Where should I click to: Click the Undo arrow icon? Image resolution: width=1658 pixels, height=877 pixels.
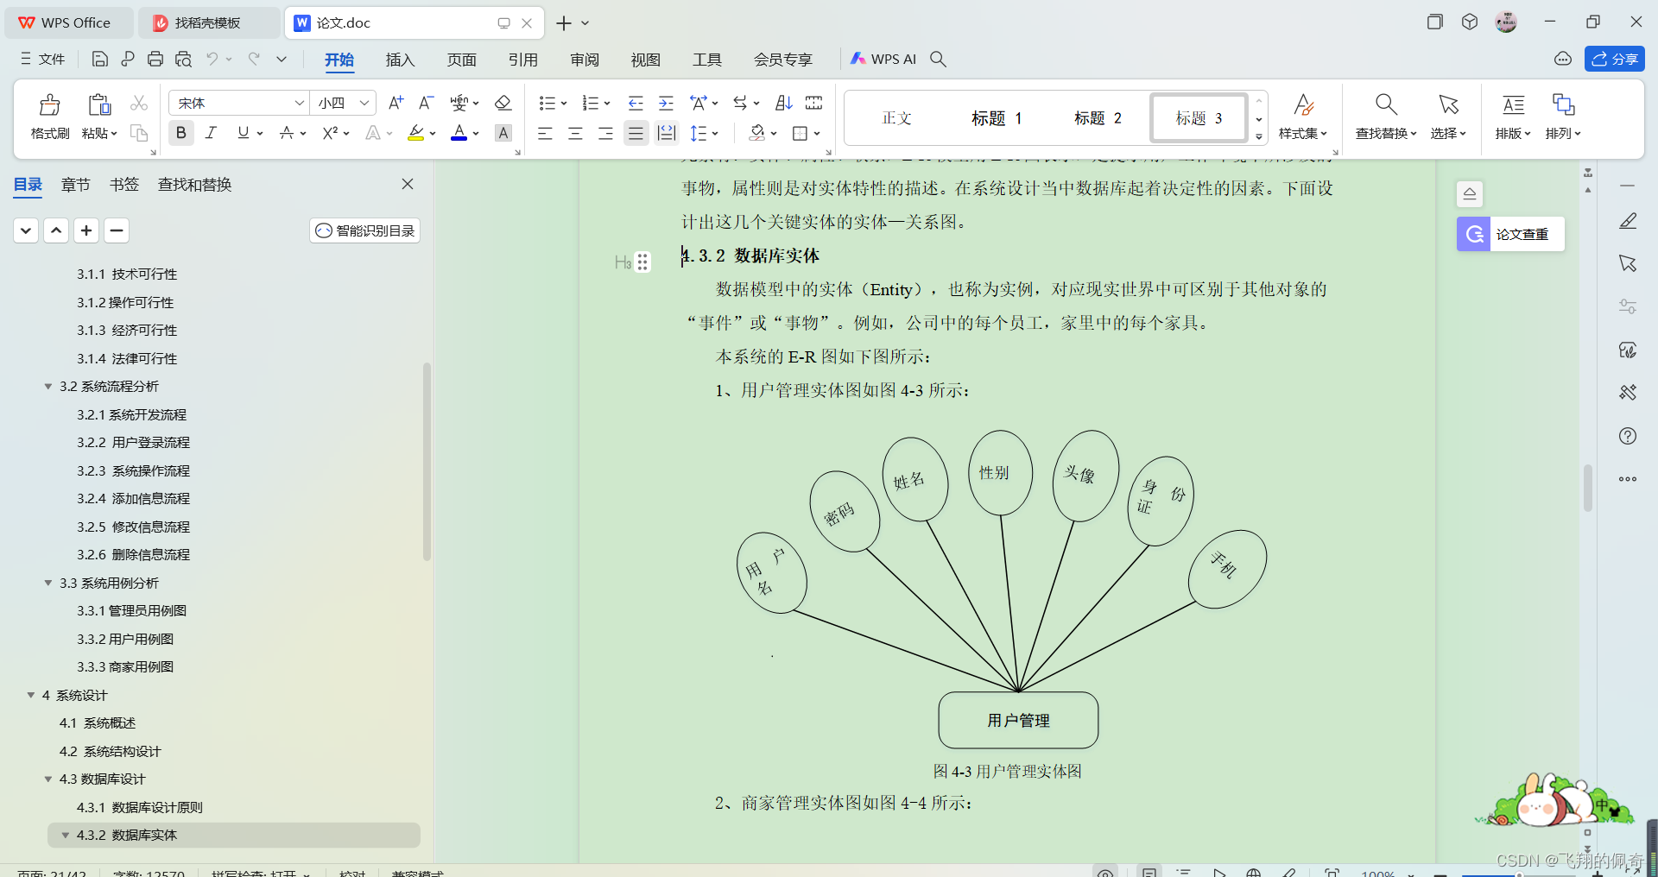coord(212,59)
